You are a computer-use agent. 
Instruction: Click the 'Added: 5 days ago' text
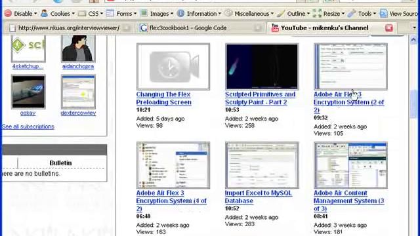click(160, 119)
